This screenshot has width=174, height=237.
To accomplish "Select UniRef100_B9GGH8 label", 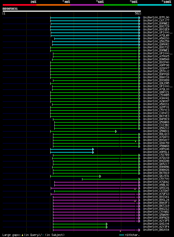I will [x=156, y=161].
